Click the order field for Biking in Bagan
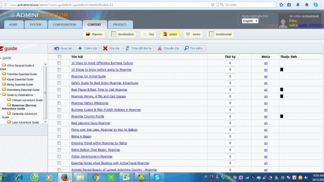 230,137
